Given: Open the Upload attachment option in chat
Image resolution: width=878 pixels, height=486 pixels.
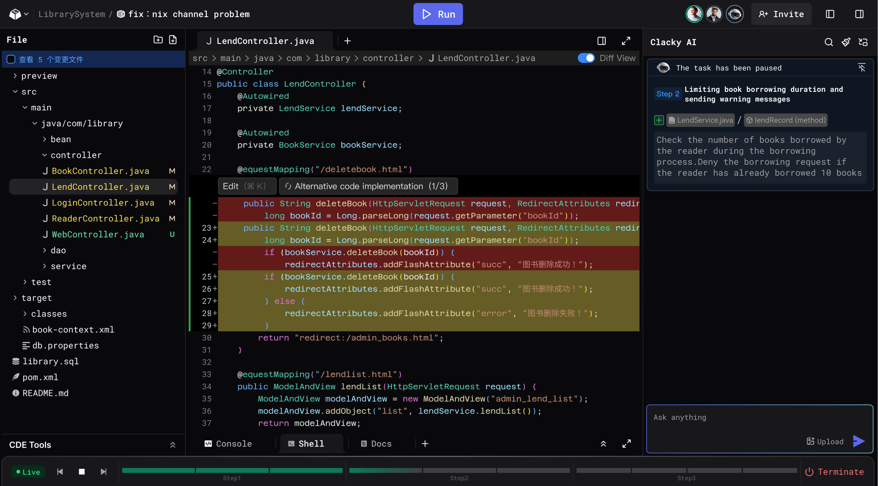Looking at the screenshot, I should click(824, 442).
